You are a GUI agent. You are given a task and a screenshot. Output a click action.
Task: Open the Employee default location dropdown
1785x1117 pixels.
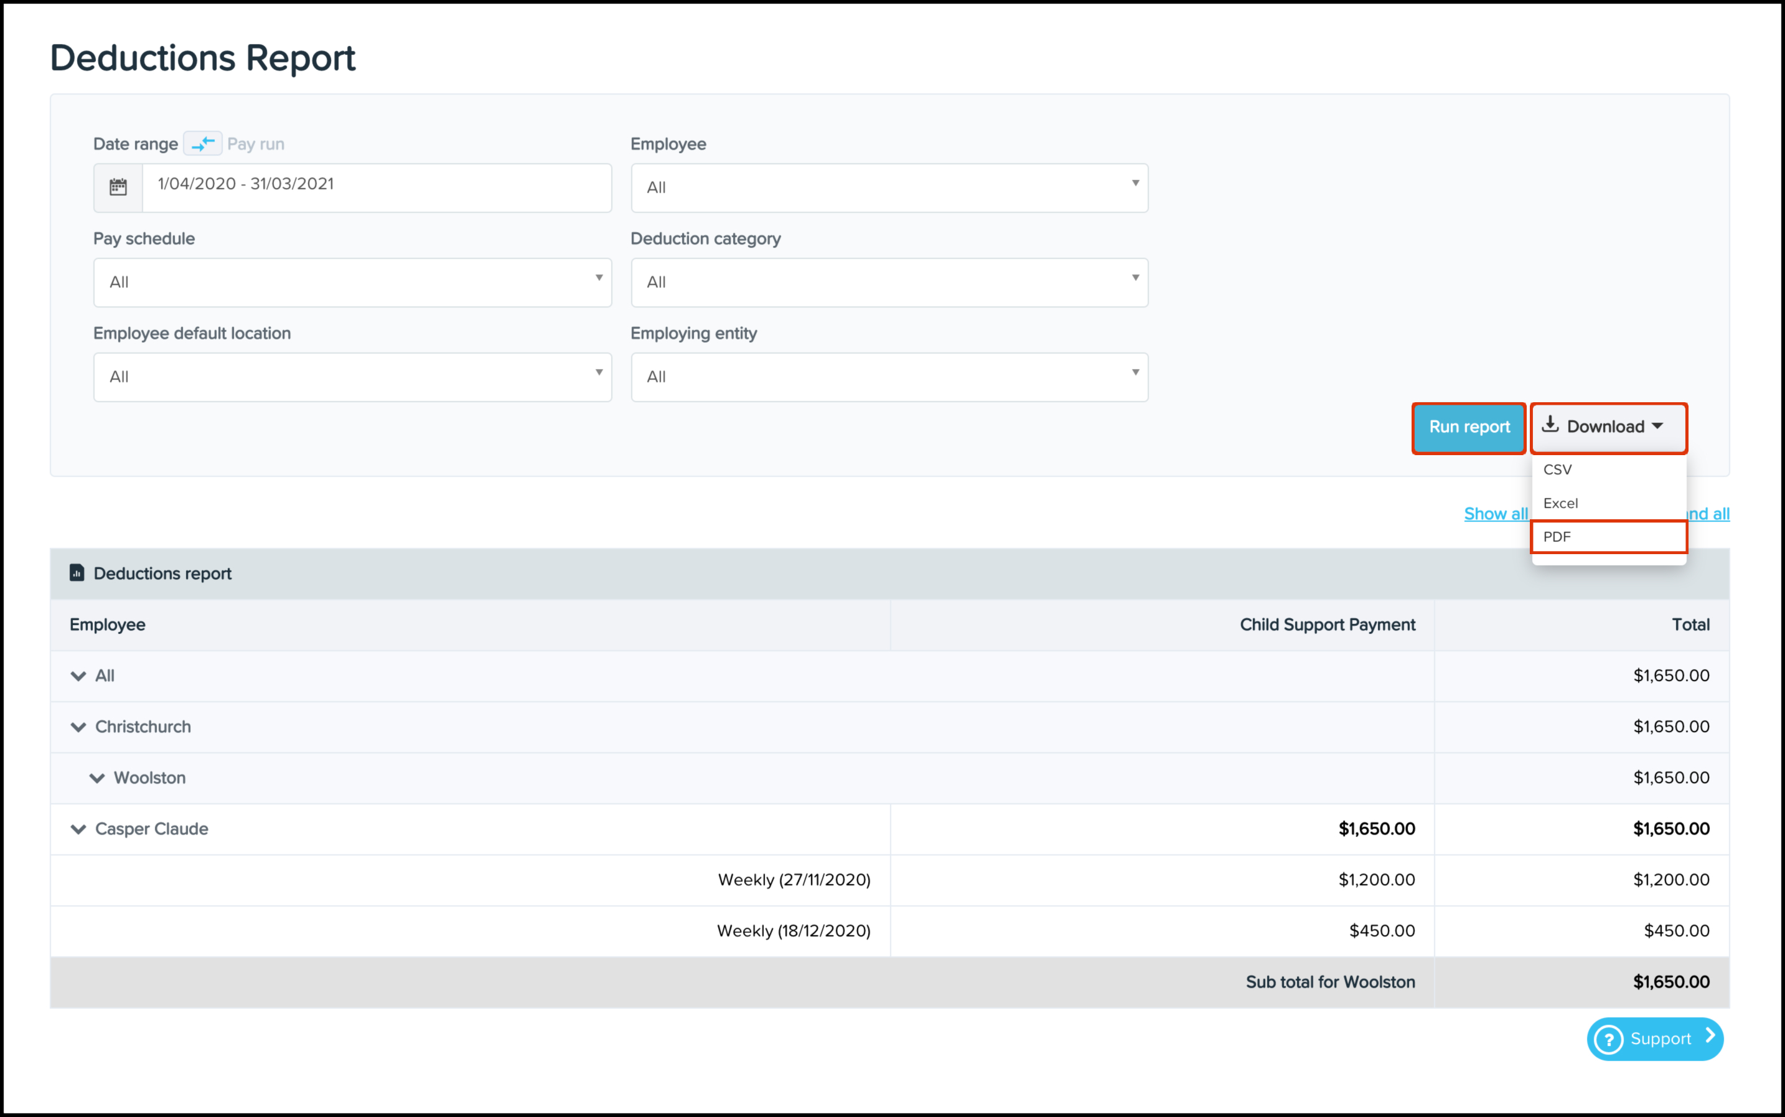coord(352,377)
